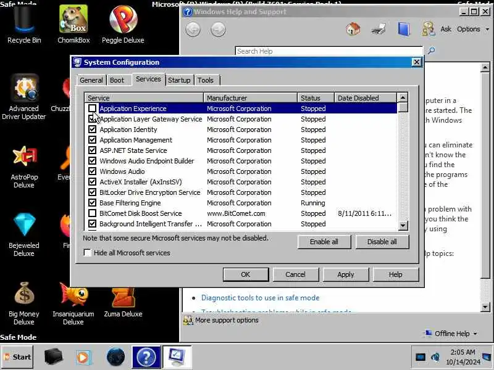494x370 pixels.
Task: Select Background Intelligent Transfer service row text
Action: click(x=151, y=224)
